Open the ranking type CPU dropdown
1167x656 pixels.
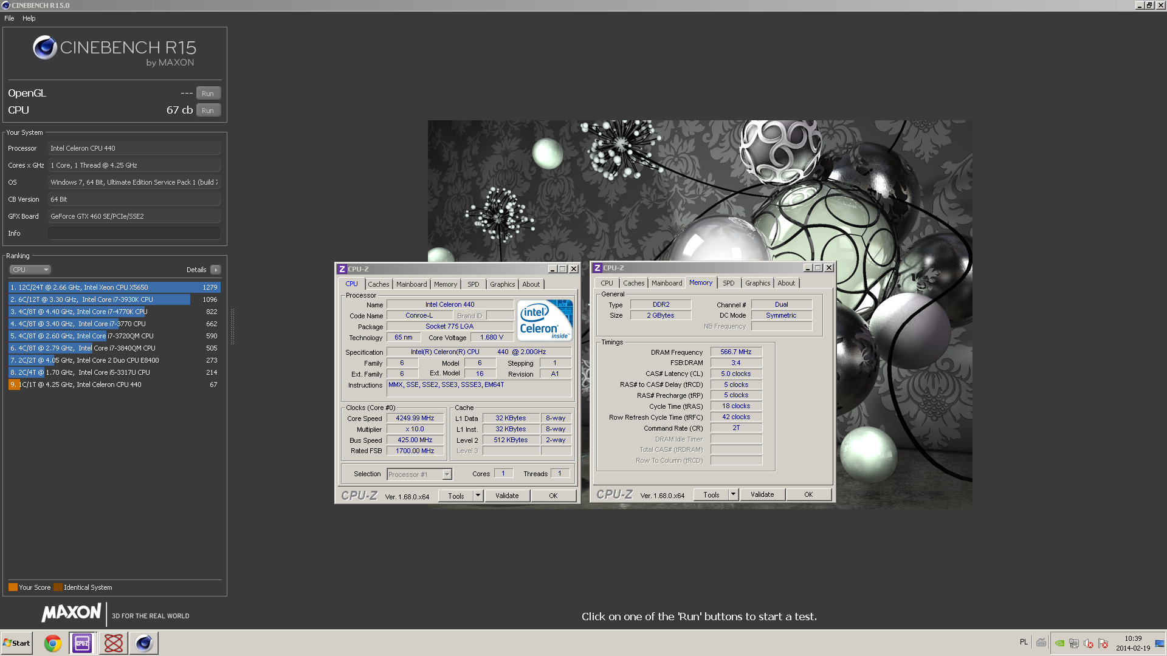(30, 270)
